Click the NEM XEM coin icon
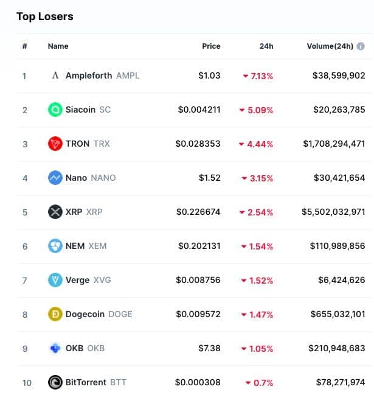Screen dimensions: 374x395 55,246
